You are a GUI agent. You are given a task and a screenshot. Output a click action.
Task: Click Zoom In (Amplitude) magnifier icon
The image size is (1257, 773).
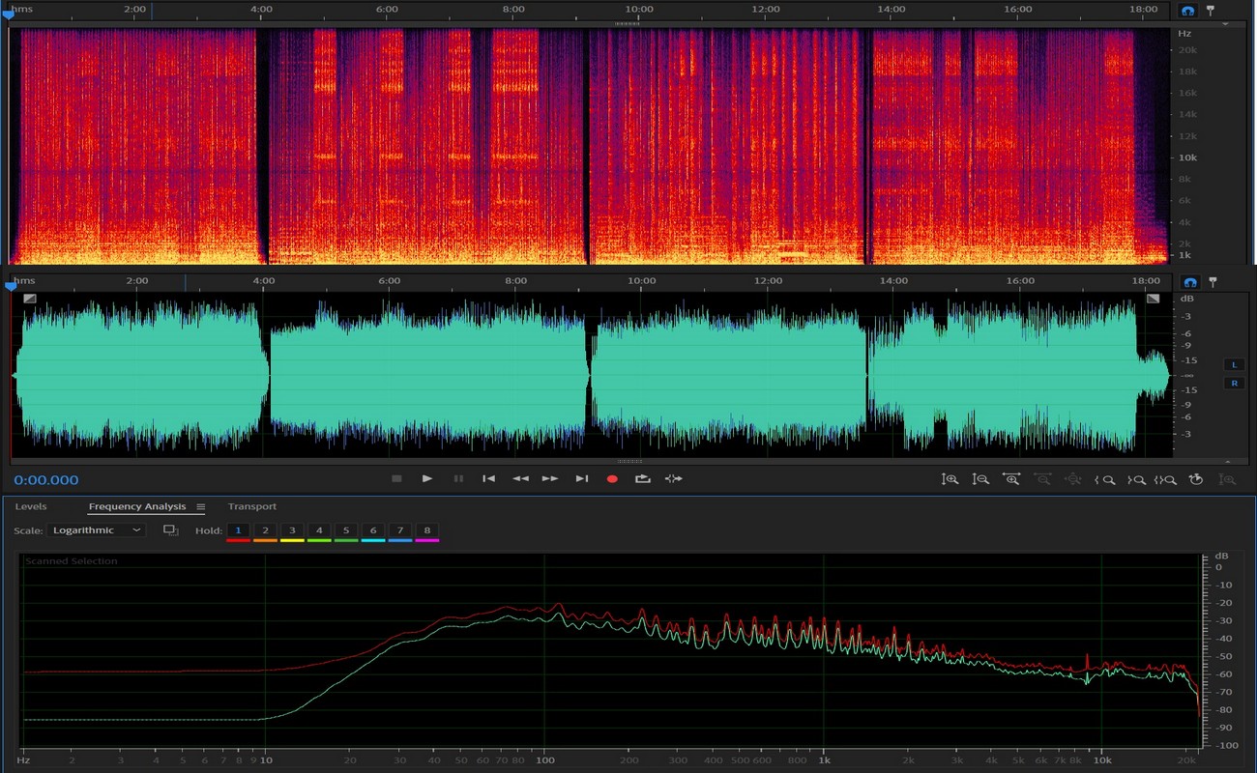coord(950,479)
